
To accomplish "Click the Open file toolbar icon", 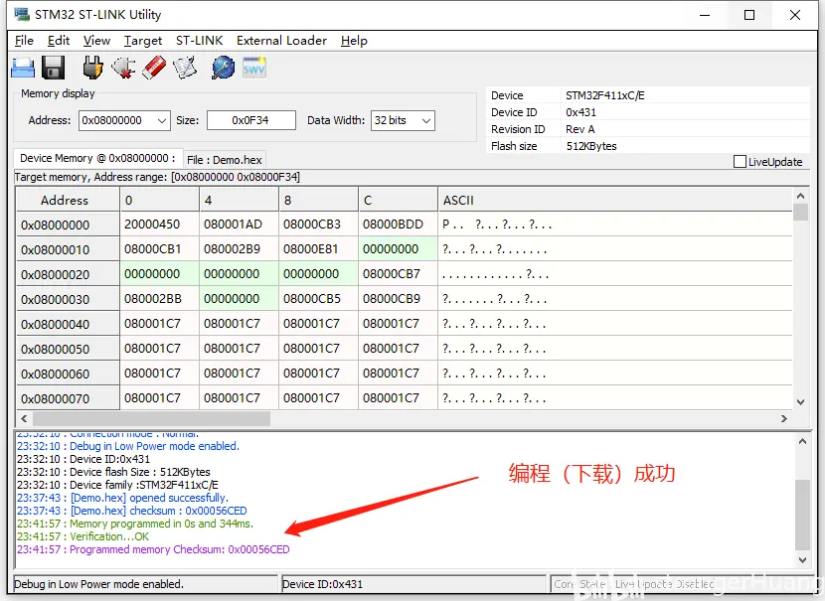I will click(23, 68).
